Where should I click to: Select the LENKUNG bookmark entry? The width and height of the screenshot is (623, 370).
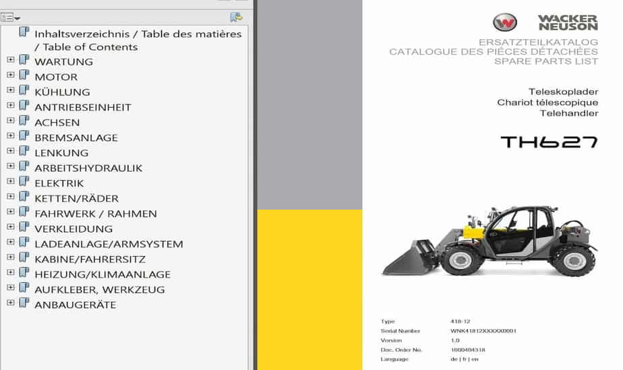pyautogui.click(x=61, y=153)
